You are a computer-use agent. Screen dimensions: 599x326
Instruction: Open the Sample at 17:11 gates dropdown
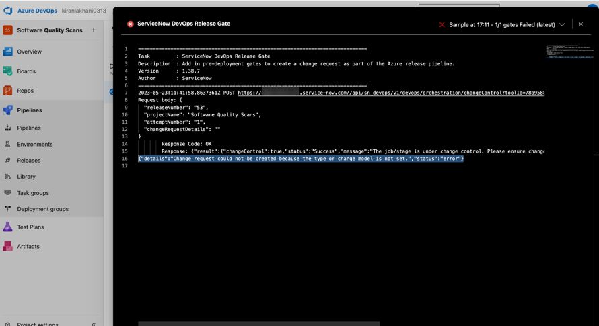(x=502, y=24)
